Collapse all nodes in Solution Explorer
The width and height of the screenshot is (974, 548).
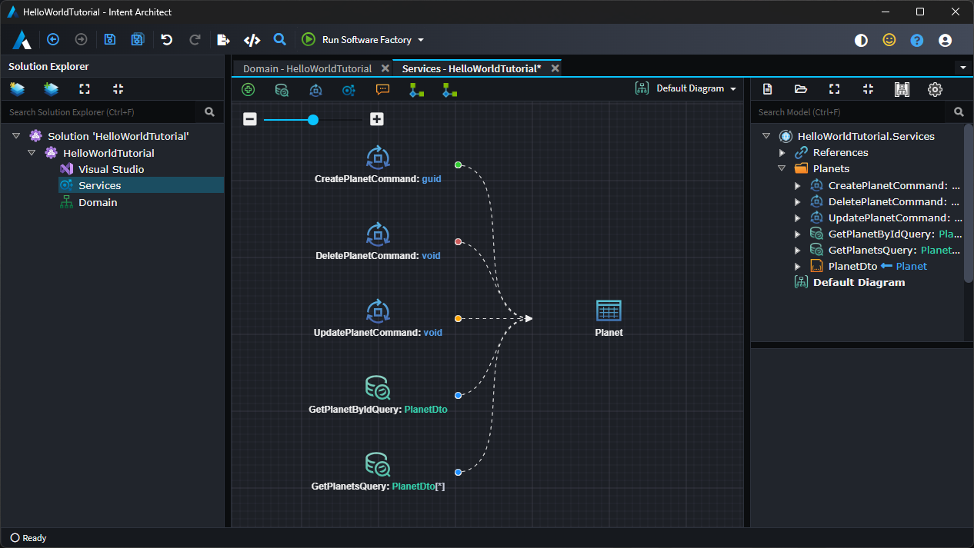[118, 89]
